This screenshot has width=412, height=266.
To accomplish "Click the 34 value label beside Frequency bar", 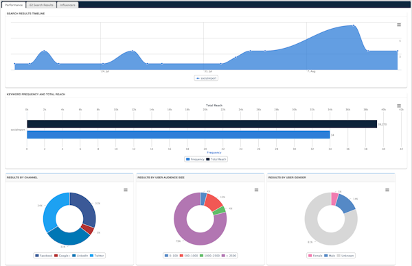I will [332, 135].
